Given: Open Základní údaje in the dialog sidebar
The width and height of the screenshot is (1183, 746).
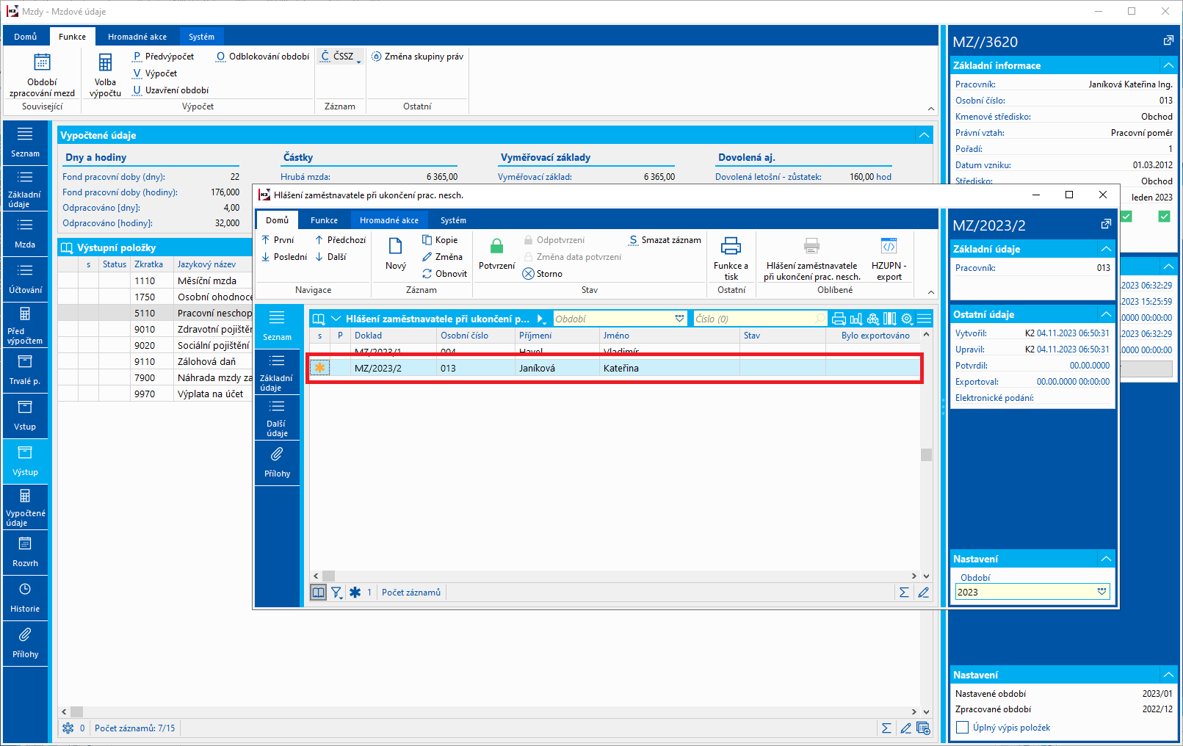Looking at the screenshot, I should click(278, 372).
